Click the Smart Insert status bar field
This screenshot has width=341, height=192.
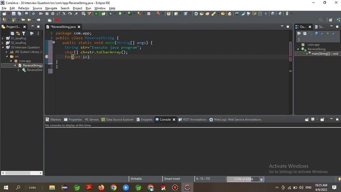tap(172, 179)
